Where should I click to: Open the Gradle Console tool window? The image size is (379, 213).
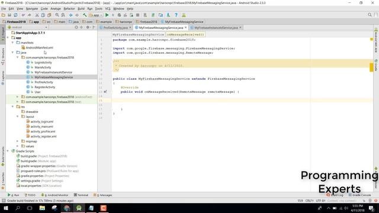[x=359, y=195]
